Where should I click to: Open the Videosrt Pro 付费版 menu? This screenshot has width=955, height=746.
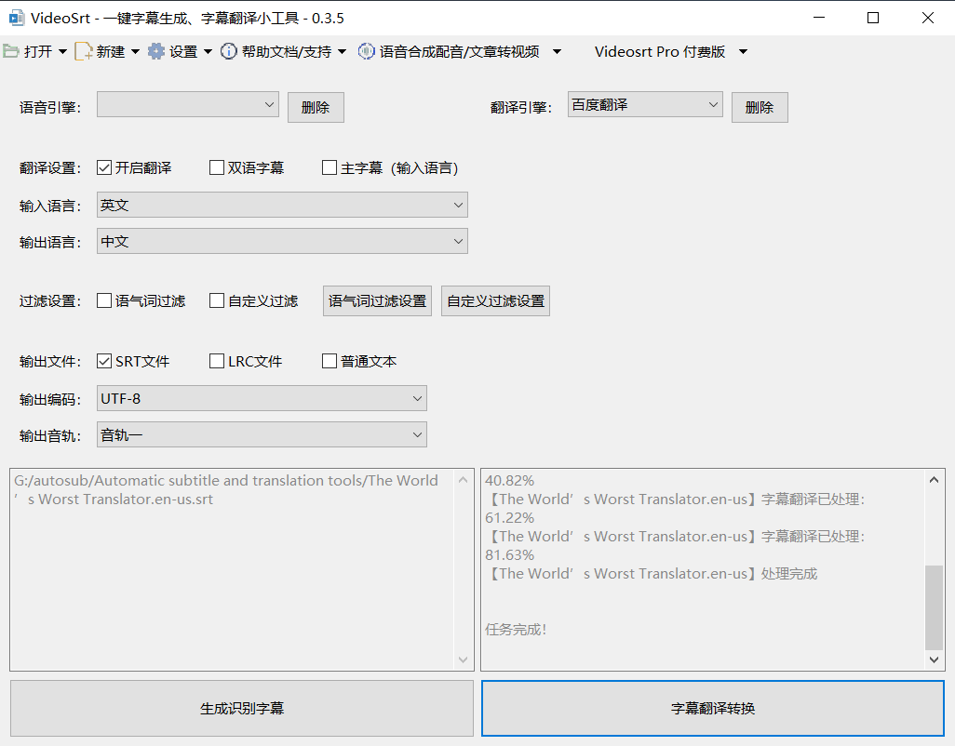pyautogui.click(x=670, y=52)
